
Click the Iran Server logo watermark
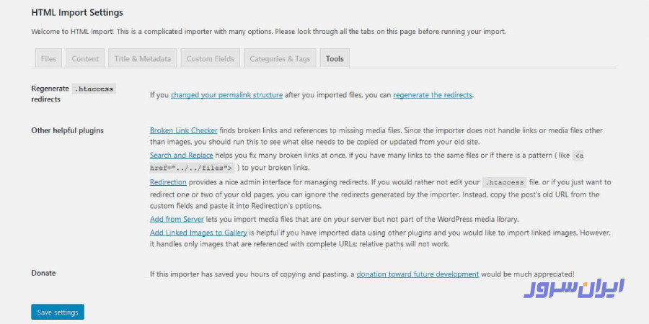(x=574, y=288)
